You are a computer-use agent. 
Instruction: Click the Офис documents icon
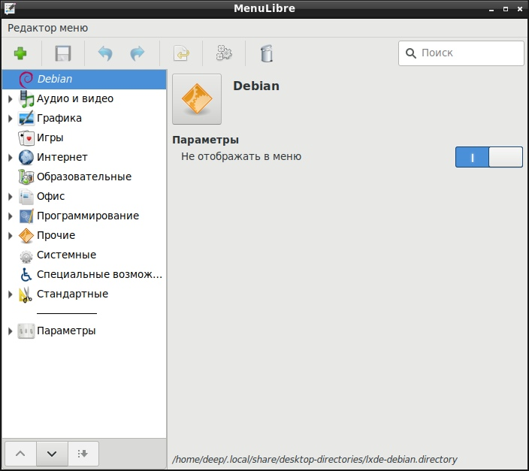(26, 197)
